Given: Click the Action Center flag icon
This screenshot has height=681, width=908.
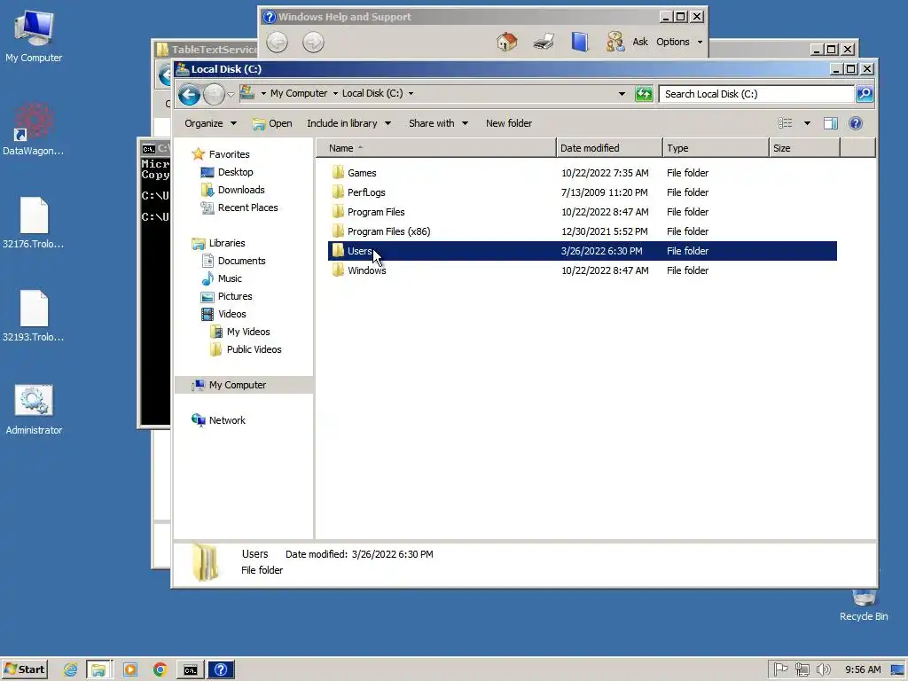Looking at the screenshot, I should tap(780, 670).
